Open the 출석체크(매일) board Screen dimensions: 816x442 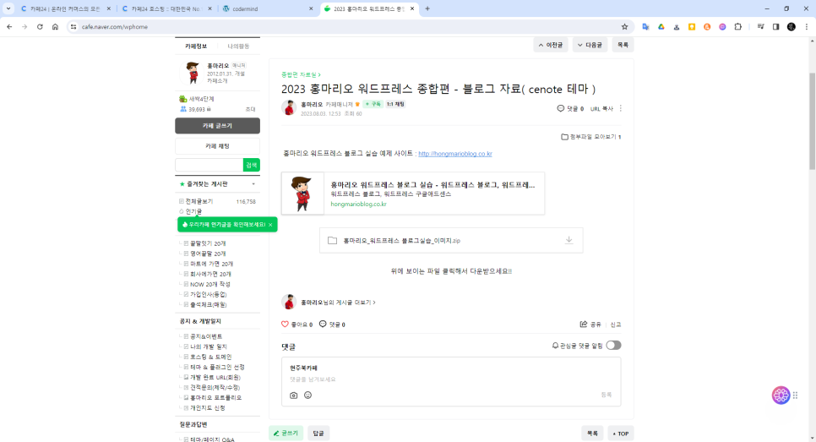(208, 304)
